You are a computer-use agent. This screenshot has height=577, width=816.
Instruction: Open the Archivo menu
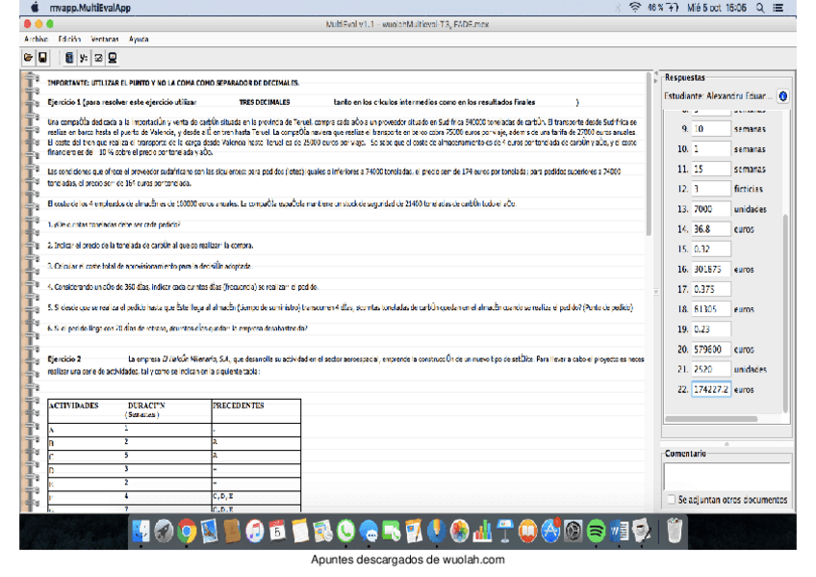tap(36, 39)
